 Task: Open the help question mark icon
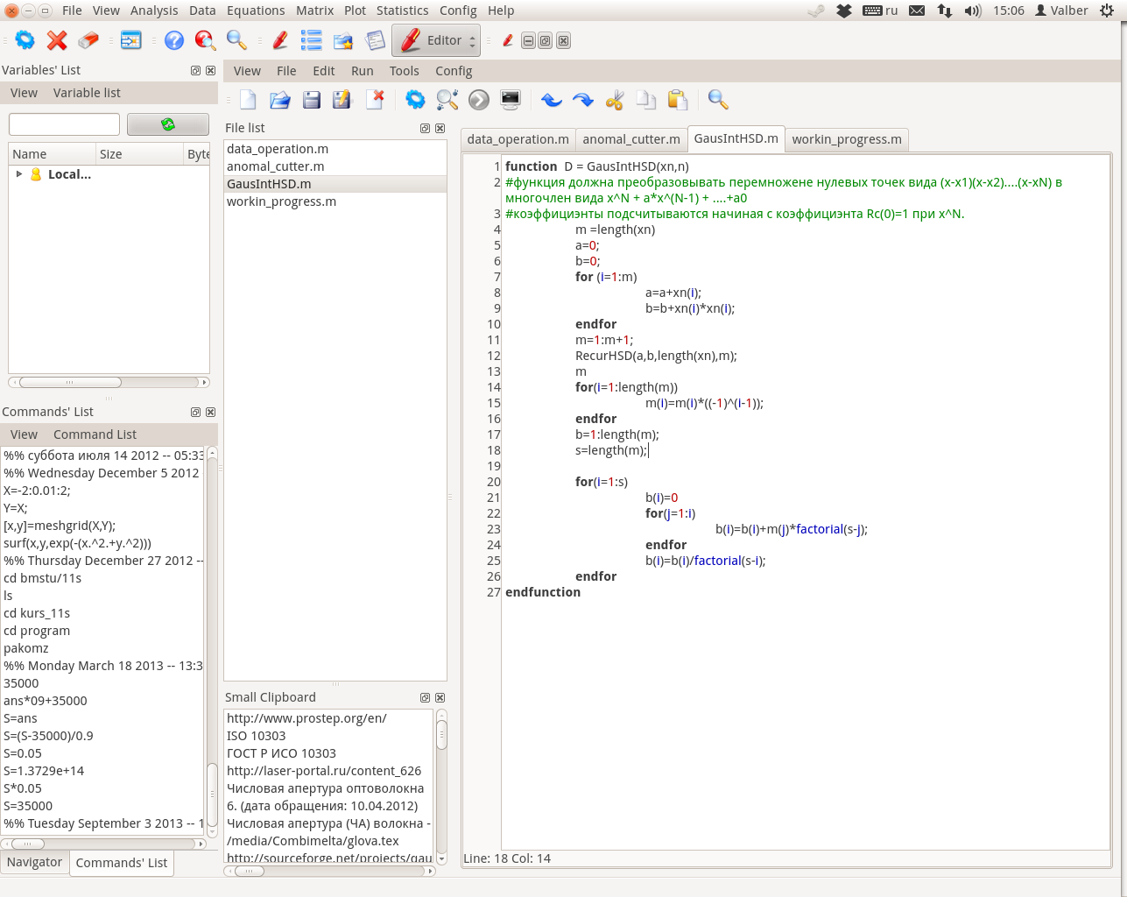tap(174, 40)
